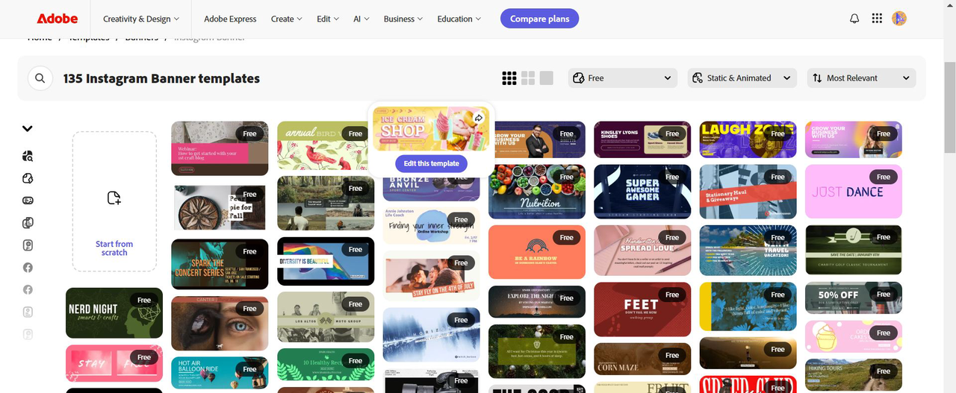956x393 pixels.
Task: Expand the AI menu
Action: [x=361, y=19]
